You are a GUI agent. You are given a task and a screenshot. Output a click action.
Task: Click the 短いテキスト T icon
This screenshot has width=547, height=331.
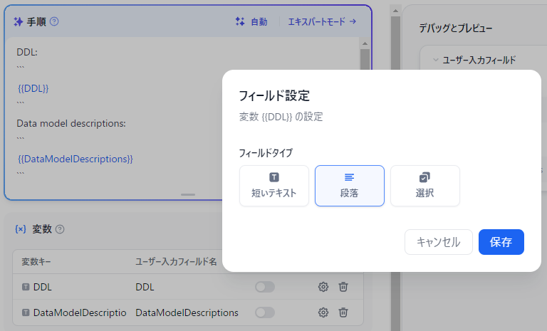click(x=274, y=177)
